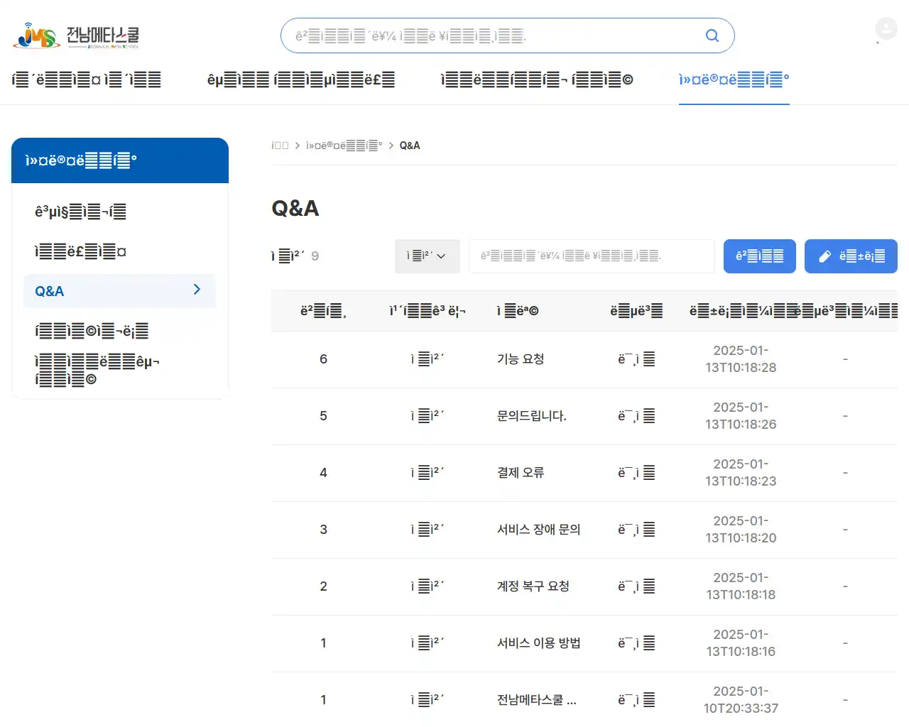The width and height of the screenshot is (909, 727).
Task: Click the date 2025-01-13T10:18:16
Action: [741, 643]
